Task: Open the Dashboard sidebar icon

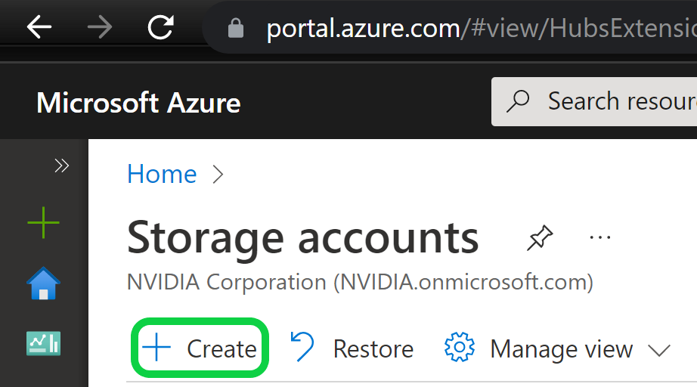Action: (43, 343)
